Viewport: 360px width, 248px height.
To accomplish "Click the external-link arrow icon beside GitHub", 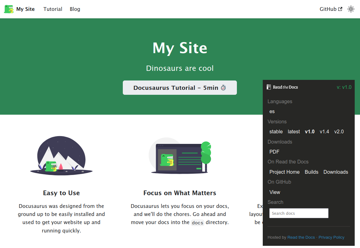I will pyautogui.click(x=340, y=9).
